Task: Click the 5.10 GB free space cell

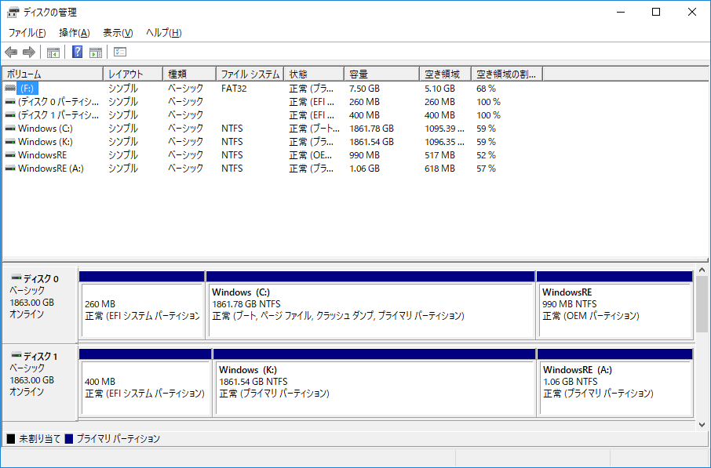Action: coord(439,89)
